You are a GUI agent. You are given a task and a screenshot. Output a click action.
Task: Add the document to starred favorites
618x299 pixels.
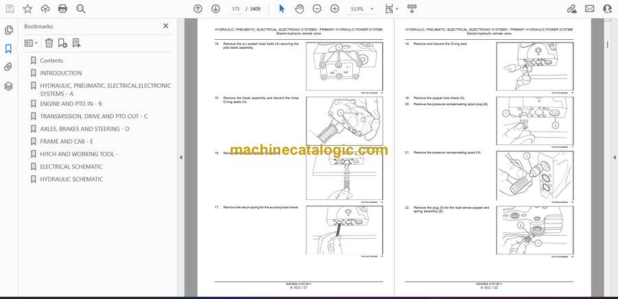point(27,9)
